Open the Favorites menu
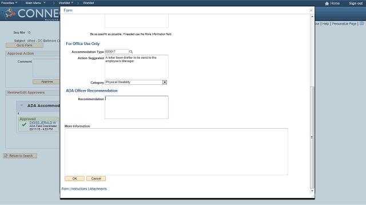 tap(9, 3)
